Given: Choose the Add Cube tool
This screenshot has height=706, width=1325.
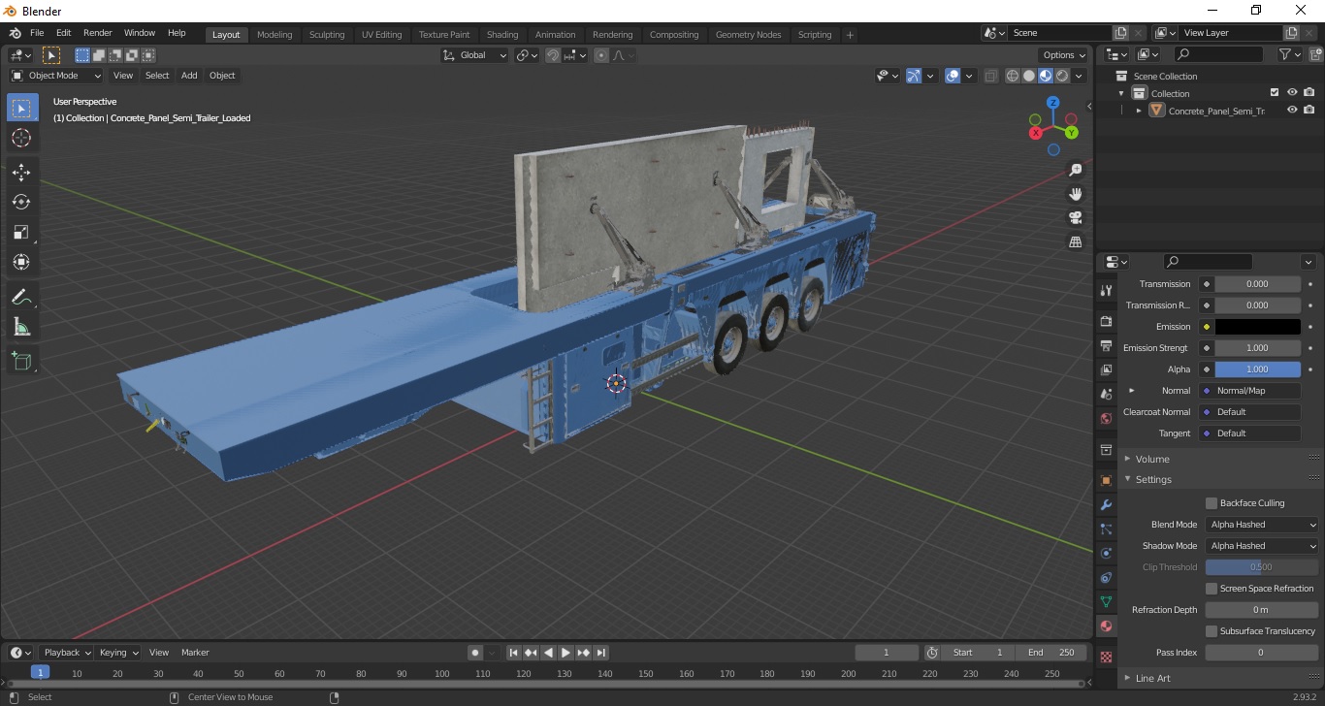Looking at the screenshot, I should pyautogui.click(x=21, y=362).
